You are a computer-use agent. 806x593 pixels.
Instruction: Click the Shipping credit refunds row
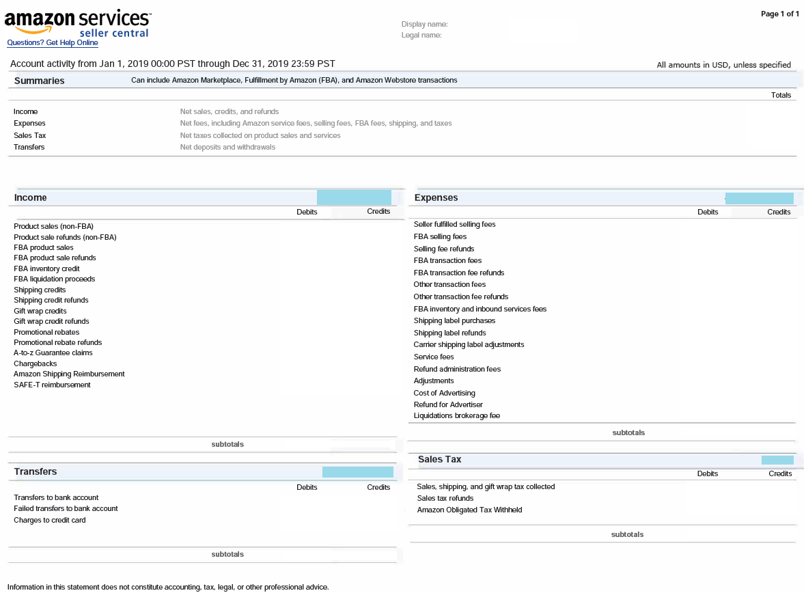tap(51, 300)
